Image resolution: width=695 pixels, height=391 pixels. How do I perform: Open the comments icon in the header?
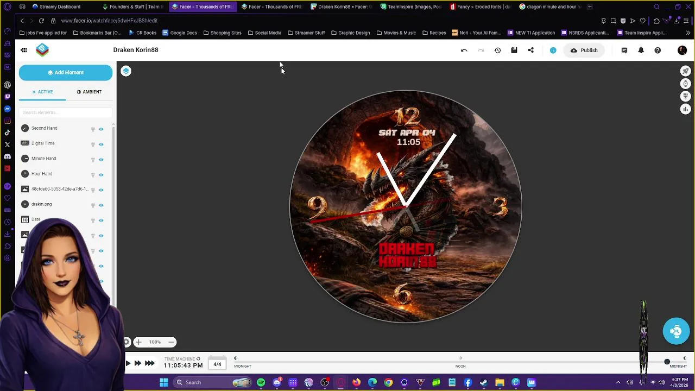[x=624, y=50]
